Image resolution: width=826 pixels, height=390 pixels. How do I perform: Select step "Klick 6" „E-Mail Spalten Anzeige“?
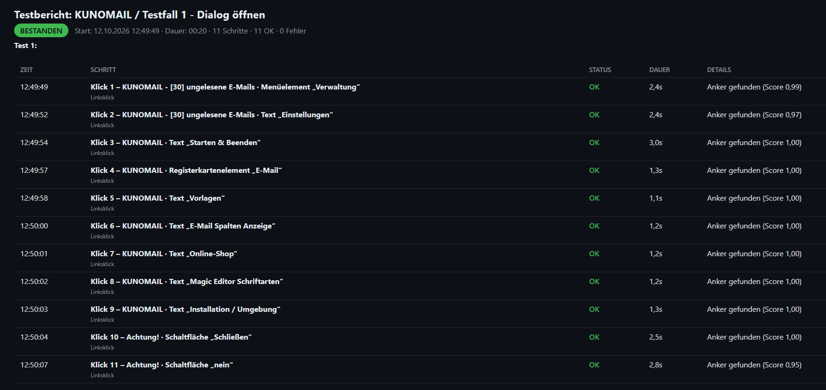pyautogui.click(x=183, y=226)
